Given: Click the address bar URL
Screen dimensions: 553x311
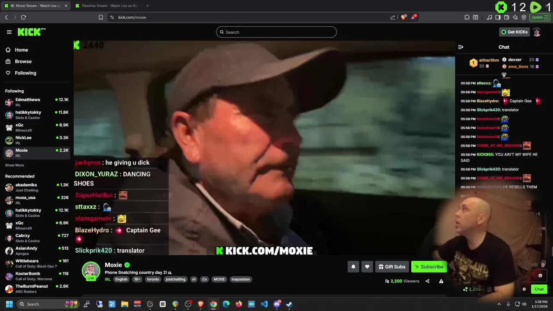Looking at the screenshot, I should [x=132, y=17].
